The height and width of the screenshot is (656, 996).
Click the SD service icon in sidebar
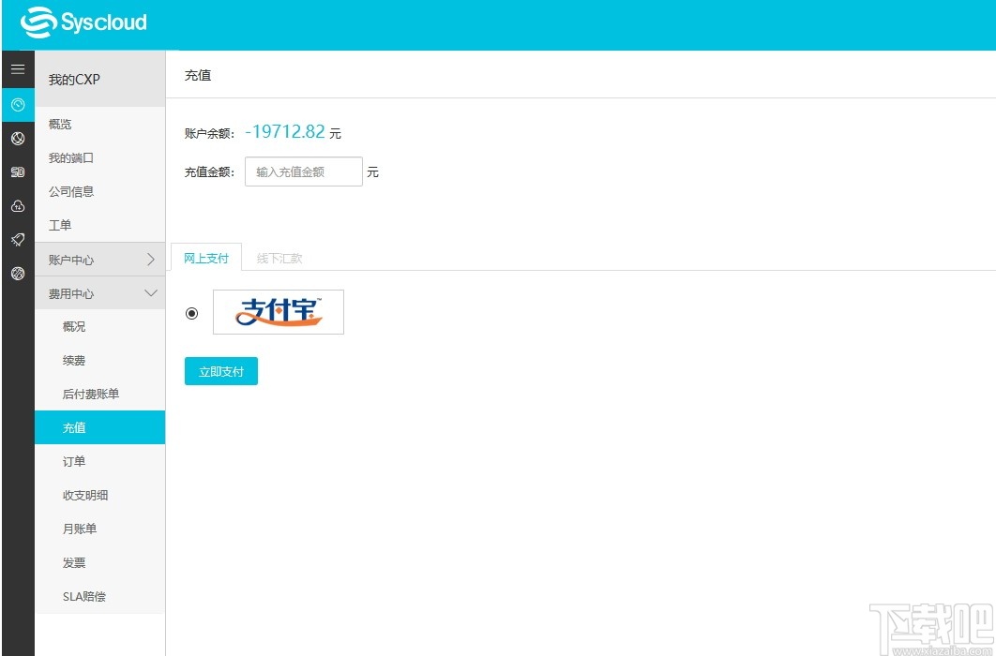(x=17, y=171)
